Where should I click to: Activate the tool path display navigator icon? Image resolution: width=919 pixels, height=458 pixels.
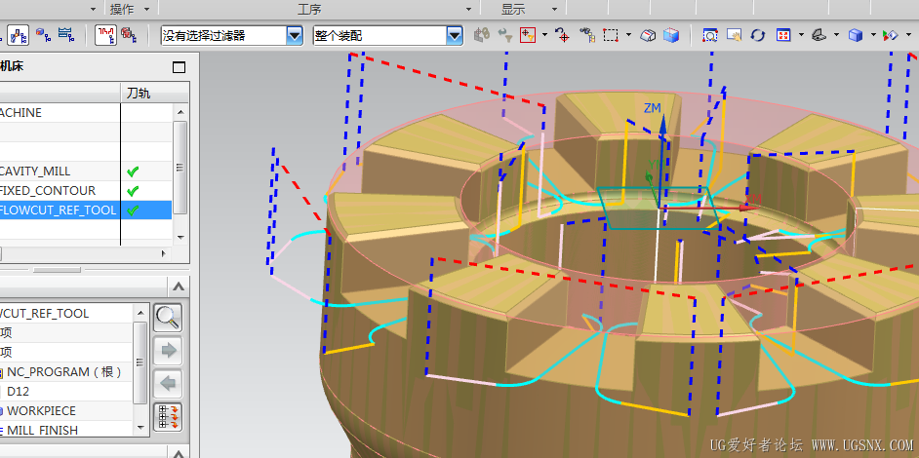(x=106, y=35)
